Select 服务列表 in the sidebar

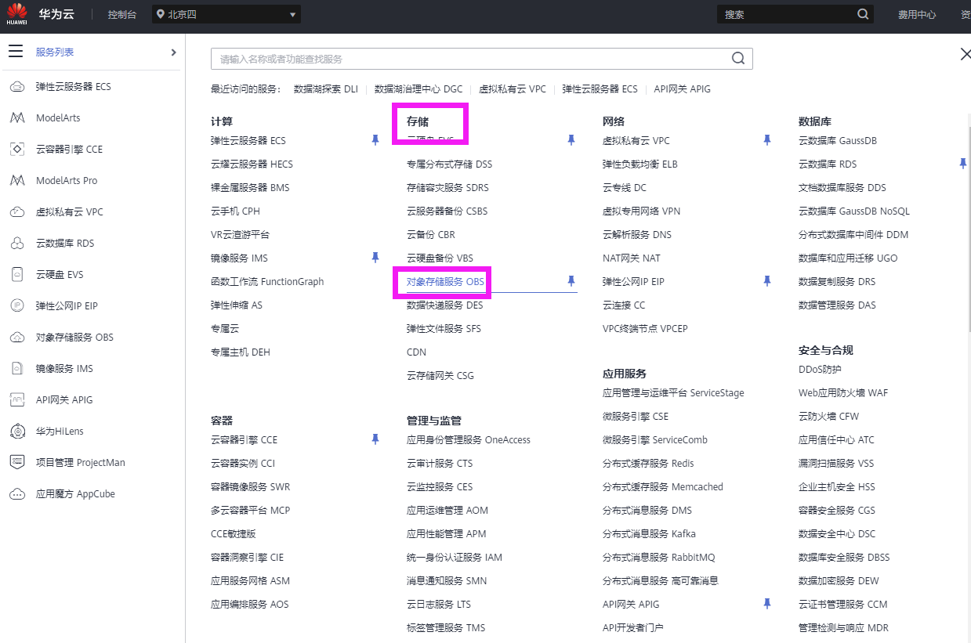[x=55, y=52]
